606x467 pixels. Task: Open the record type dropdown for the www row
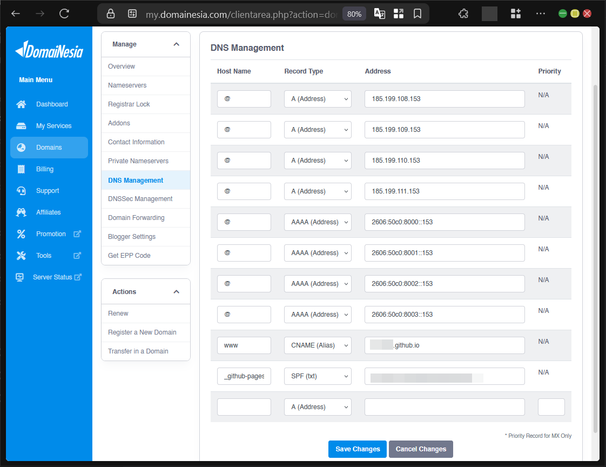[x=318, y=345]
